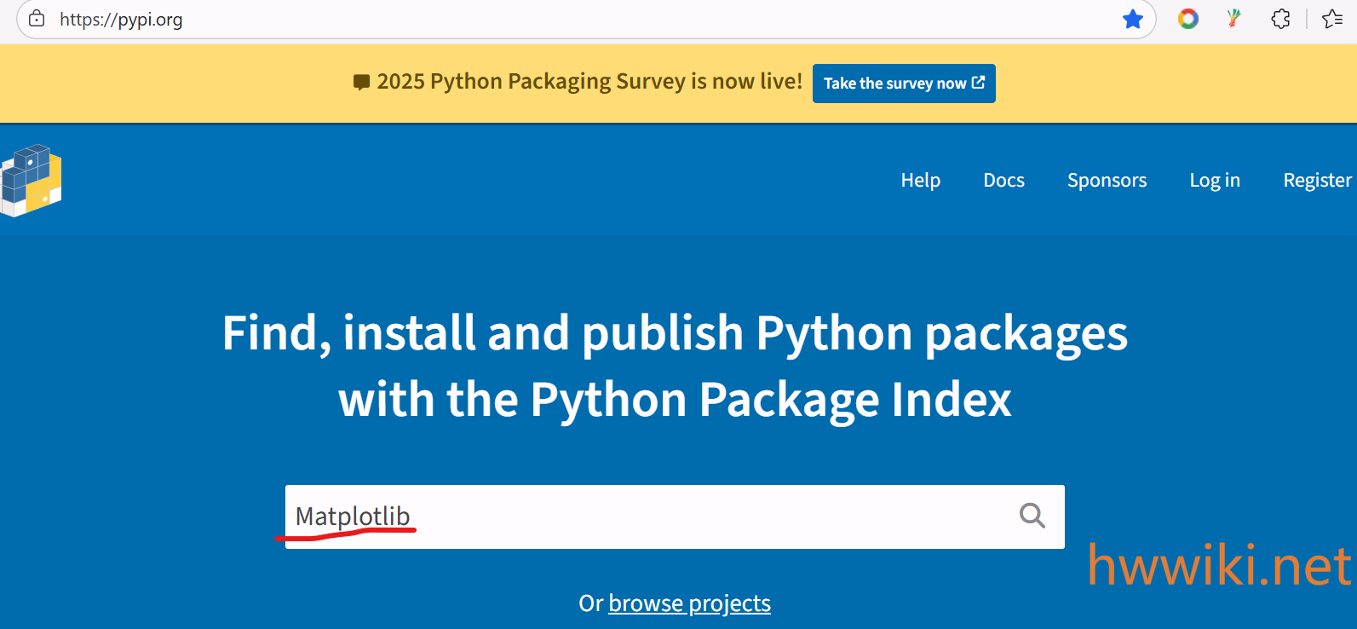Click the Take the survey now button
This screenshot has height=629, width=1357.
pyautogui.click(x=903, y=84)
